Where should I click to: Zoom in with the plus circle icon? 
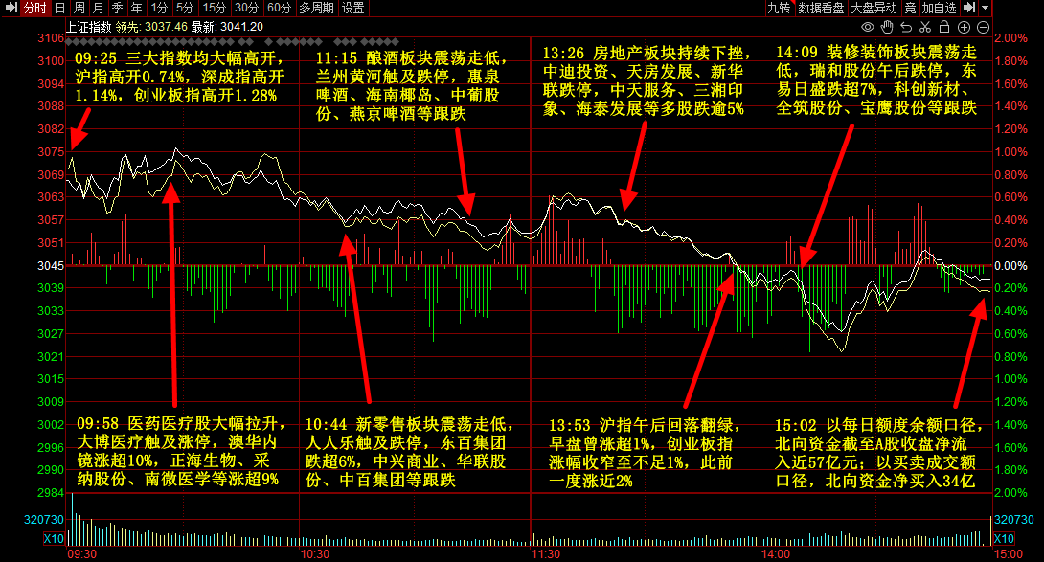(964, 26)
